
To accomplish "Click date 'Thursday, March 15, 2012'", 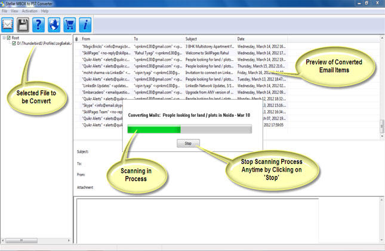I will [261, 66].
